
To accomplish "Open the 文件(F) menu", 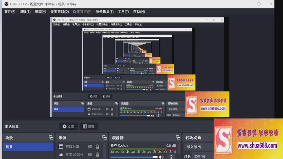I will coord(10,12).
